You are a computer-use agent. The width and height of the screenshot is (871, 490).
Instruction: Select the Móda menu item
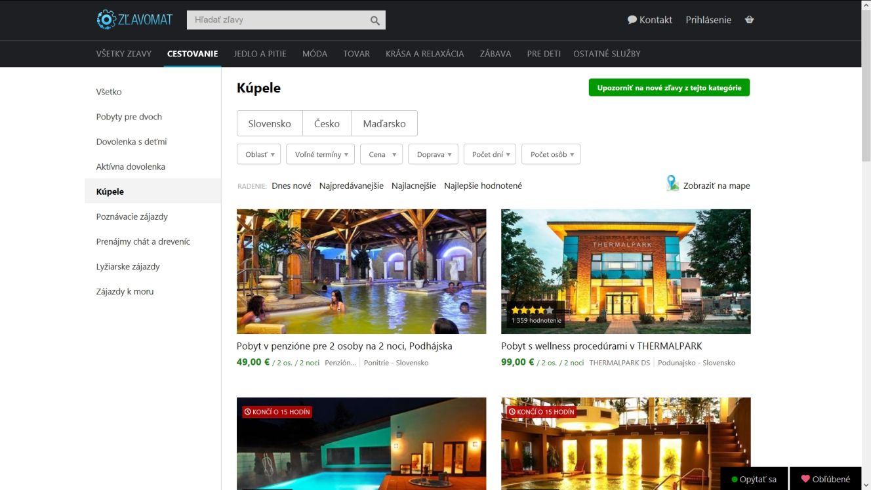point(315,54)
